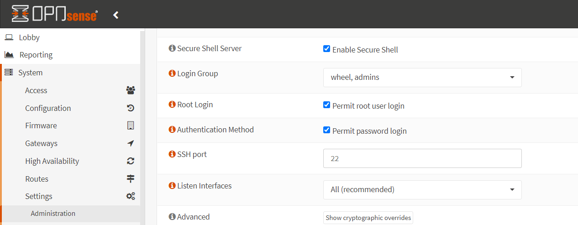Viewport: 578px width, 225px height.
Task: Click the High Availability refresh icon
Action: tap(131, 161)
